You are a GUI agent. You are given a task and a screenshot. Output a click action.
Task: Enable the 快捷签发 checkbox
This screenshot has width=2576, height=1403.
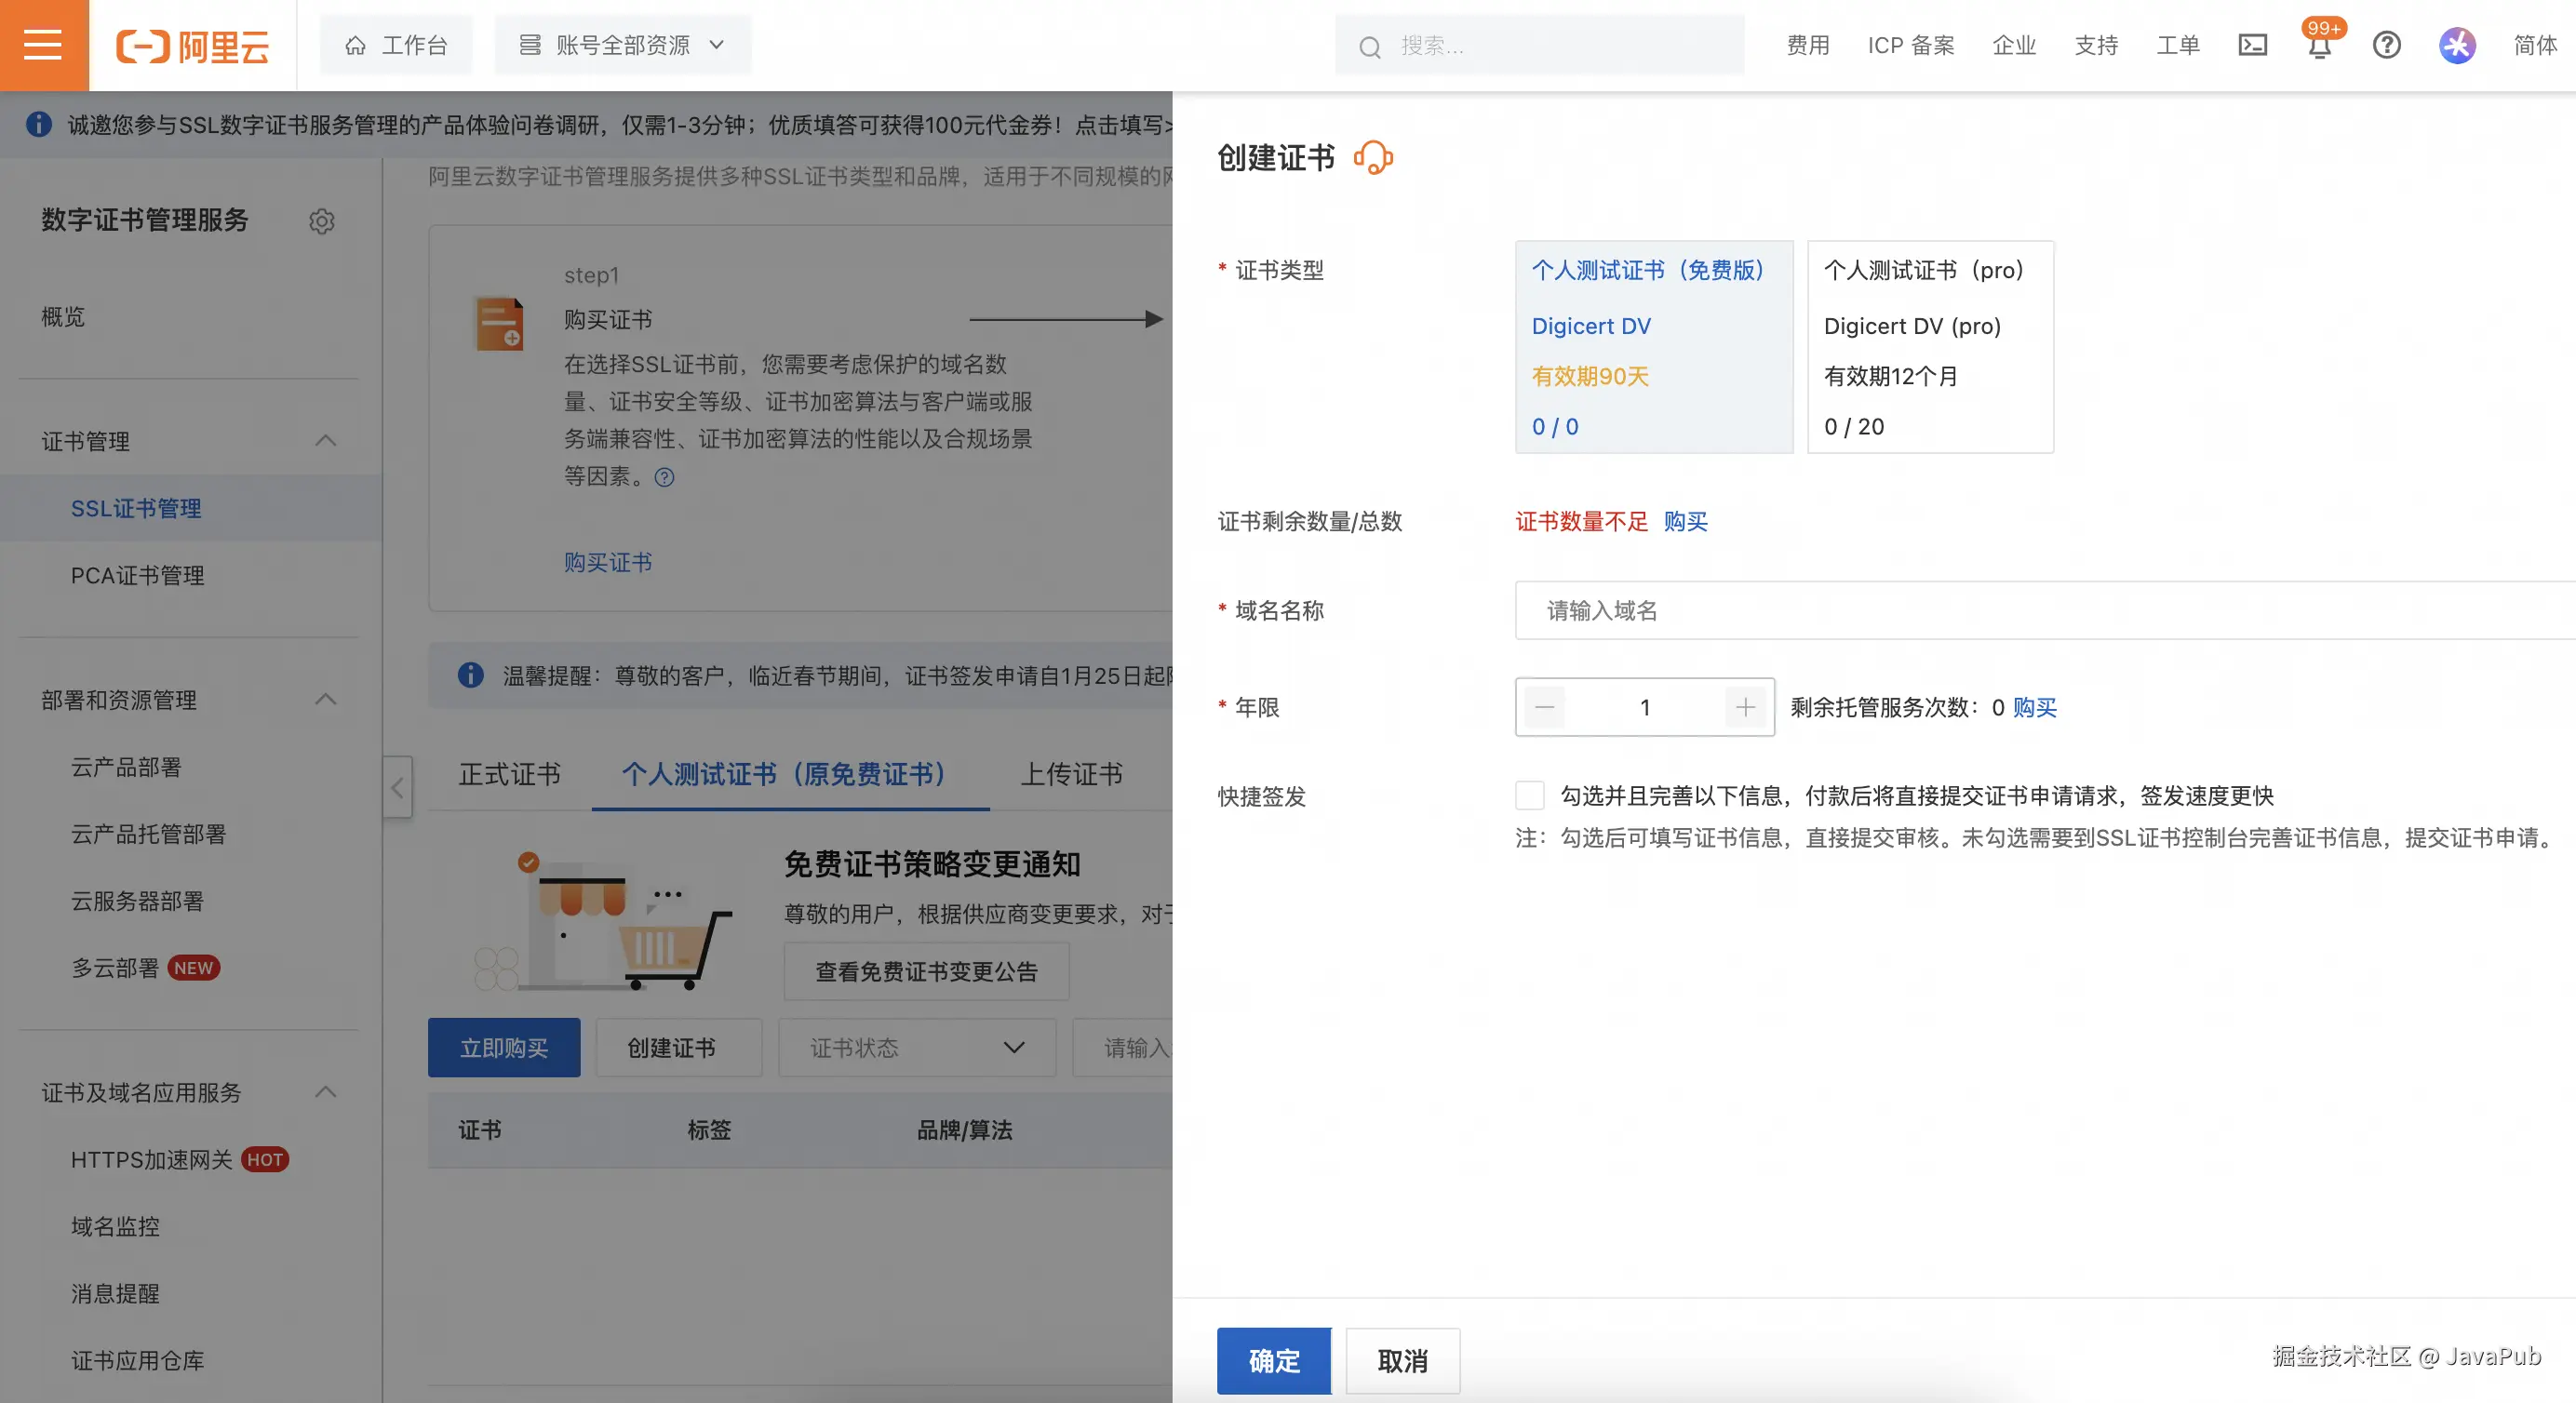click(x=1529, y=795)
